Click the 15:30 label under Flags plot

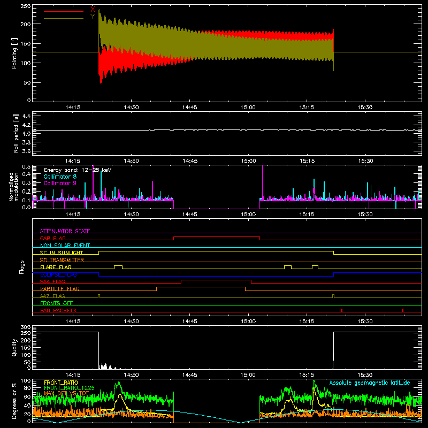coord(365,322)
